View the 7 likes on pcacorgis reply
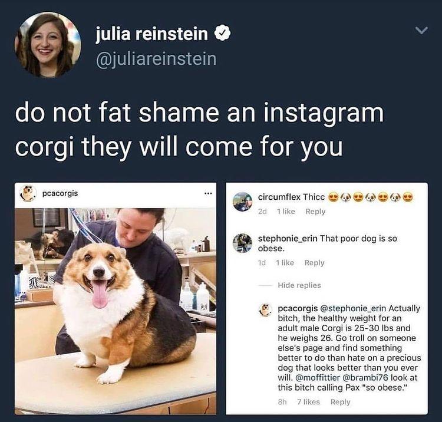Viewport: 442px width, 422px height. 308,402
